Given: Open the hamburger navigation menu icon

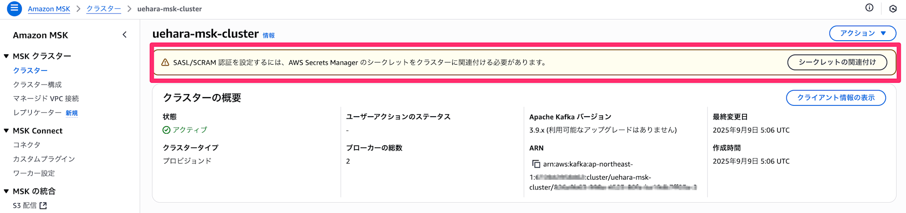Looking at the screenshot, I should 14,8.
